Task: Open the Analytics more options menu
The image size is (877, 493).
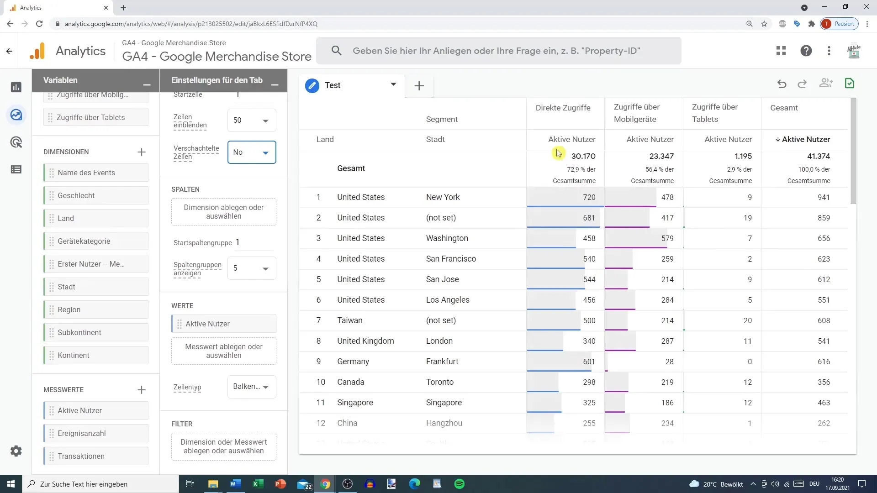Action: (x=829, y=51)
